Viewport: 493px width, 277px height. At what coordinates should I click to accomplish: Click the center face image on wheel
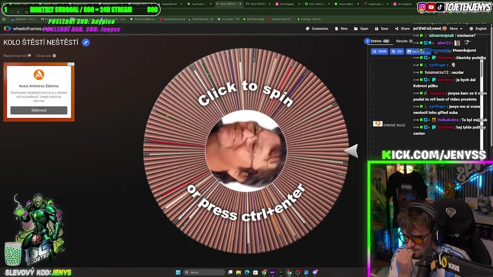pos(246,151)
